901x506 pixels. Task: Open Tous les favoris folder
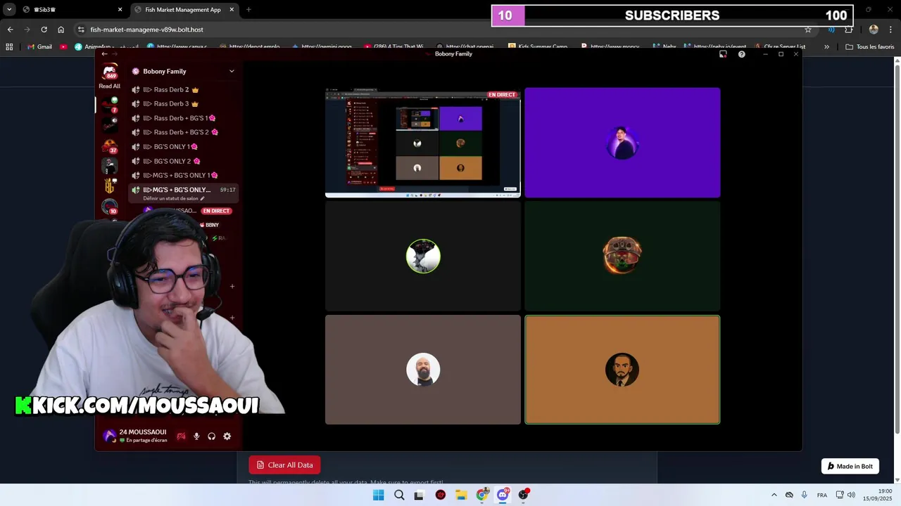tap(870, 47)
